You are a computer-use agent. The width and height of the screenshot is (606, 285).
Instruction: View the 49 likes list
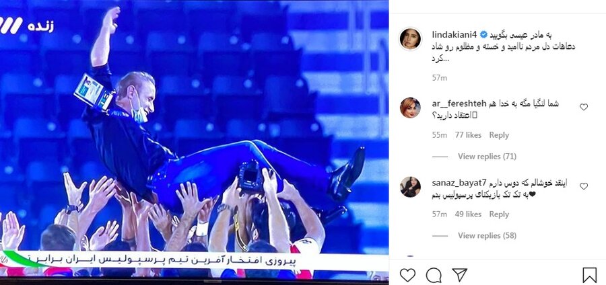coord(468,214)
